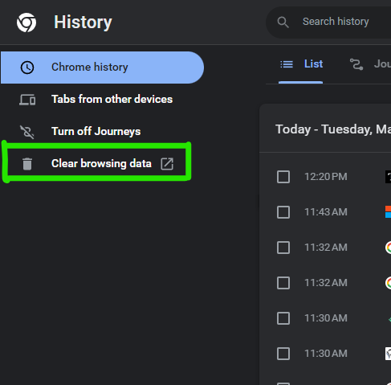This screenshot has height=385, width=391.
Task: Switch to the List tab
Action: (301, 64)
